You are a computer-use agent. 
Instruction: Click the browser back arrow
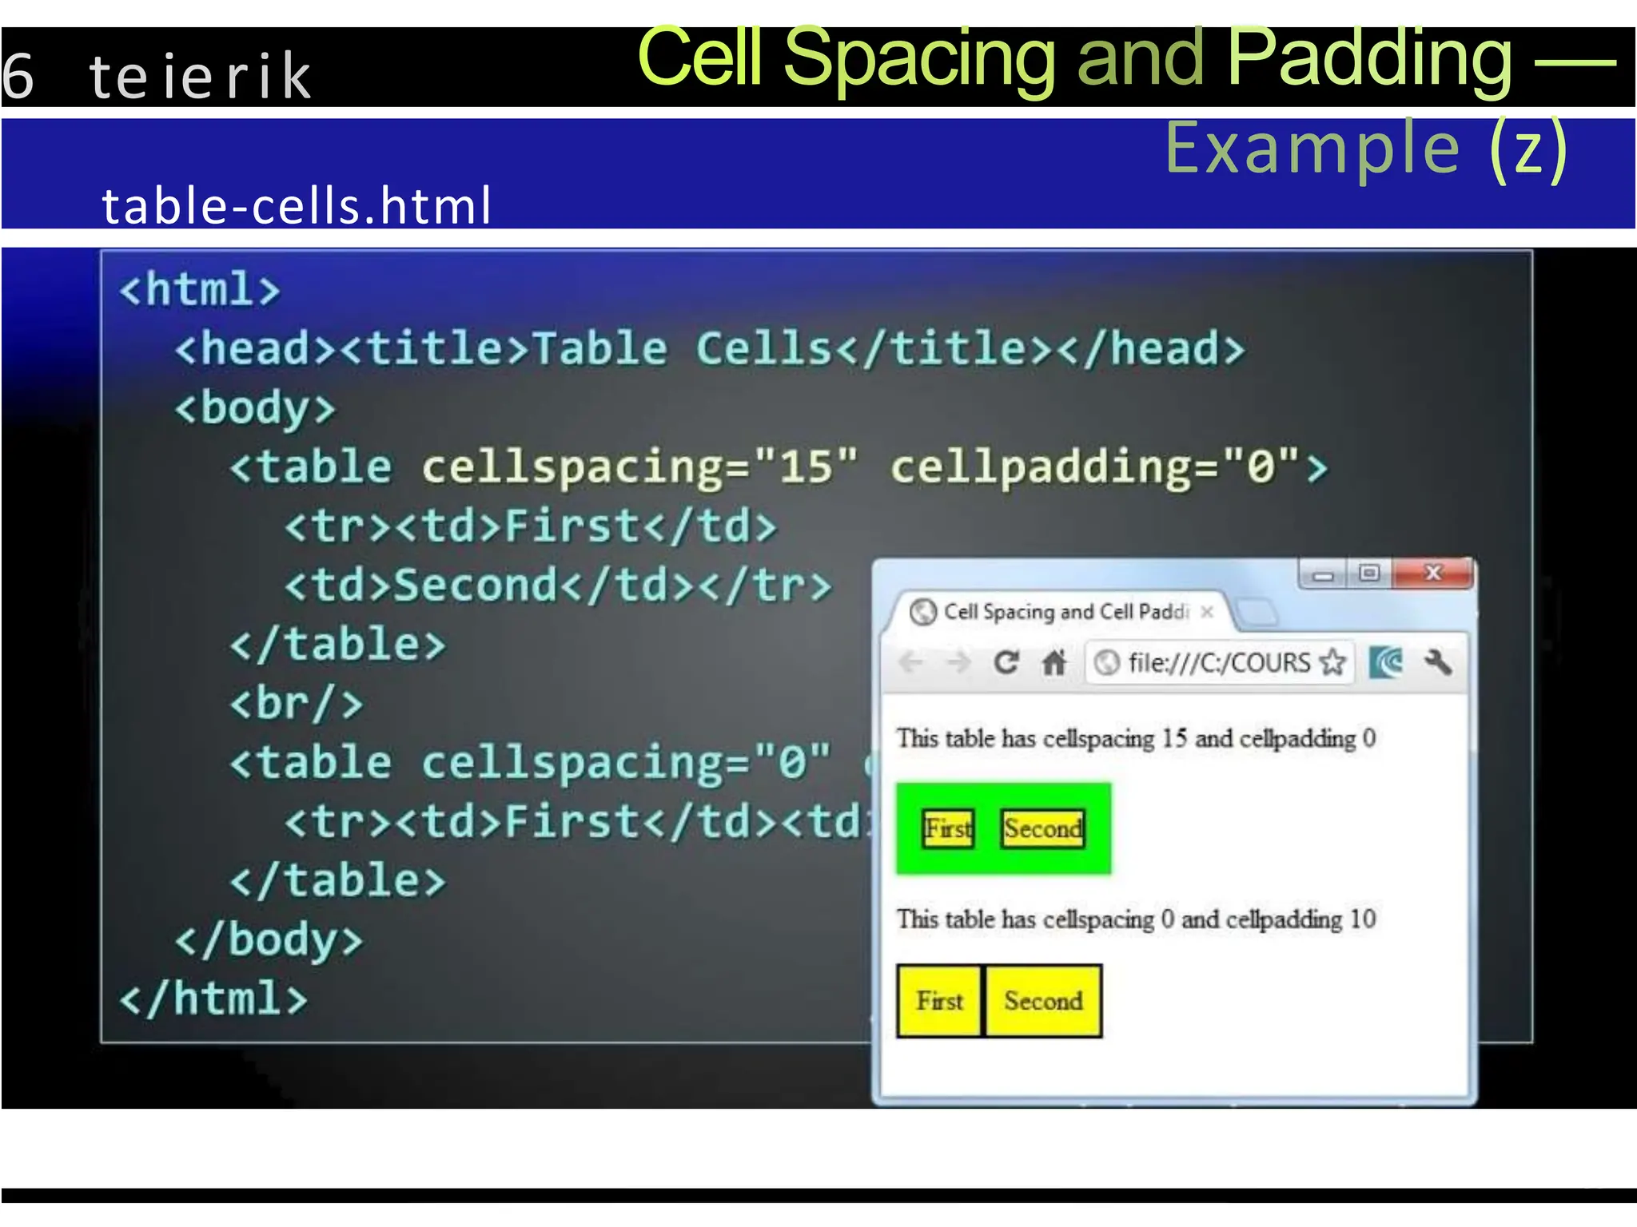tap(910, 662)
